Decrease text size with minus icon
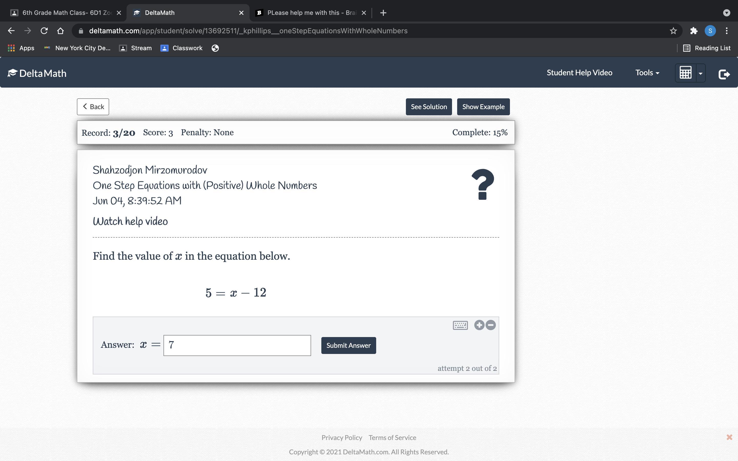The width and height of the screenshot is (738, 461). pos(491,325)
